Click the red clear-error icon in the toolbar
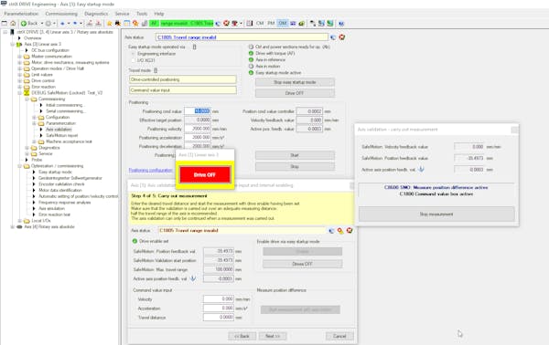This screenshot has width=549, height=345. [226, 24]
